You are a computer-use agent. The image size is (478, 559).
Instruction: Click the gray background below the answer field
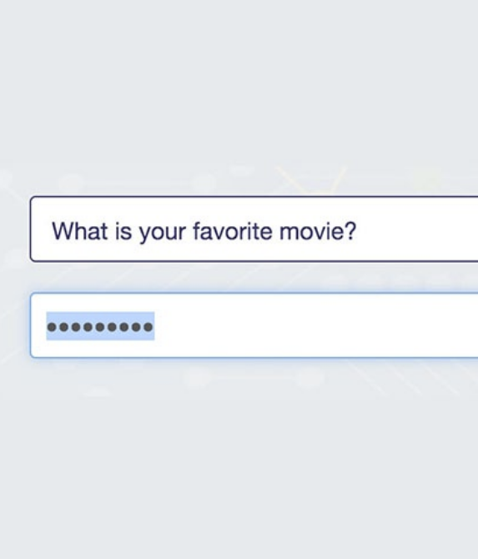pyautogui.click(x=239, y=460)
